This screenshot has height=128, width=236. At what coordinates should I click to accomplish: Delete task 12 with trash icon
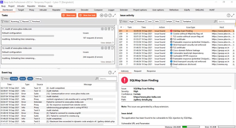click(x=109, y=48)
